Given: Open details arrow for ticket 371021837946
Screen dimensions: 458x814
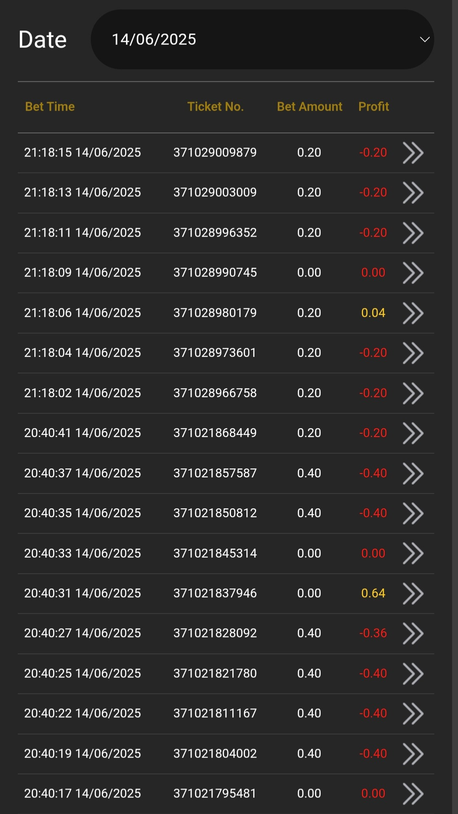Looking at the screenshot, I should point(413,593).
